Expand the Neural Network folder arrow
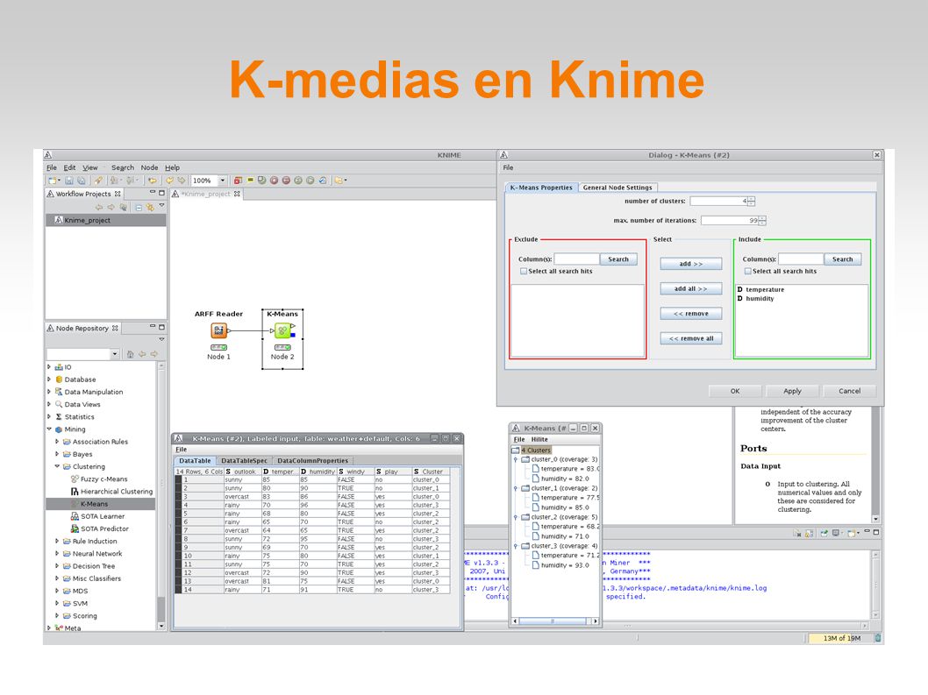The width and height of the screenshot is (928, 695). click(57, 554)
